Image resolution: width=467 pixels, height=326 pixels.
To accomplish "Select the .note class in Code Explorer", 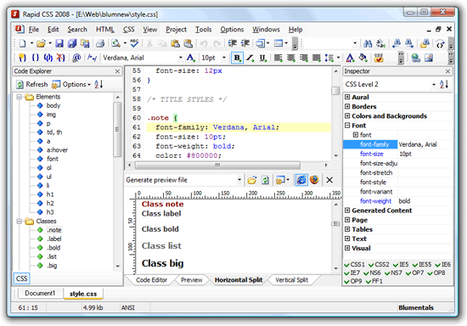I will click(53, 230).
